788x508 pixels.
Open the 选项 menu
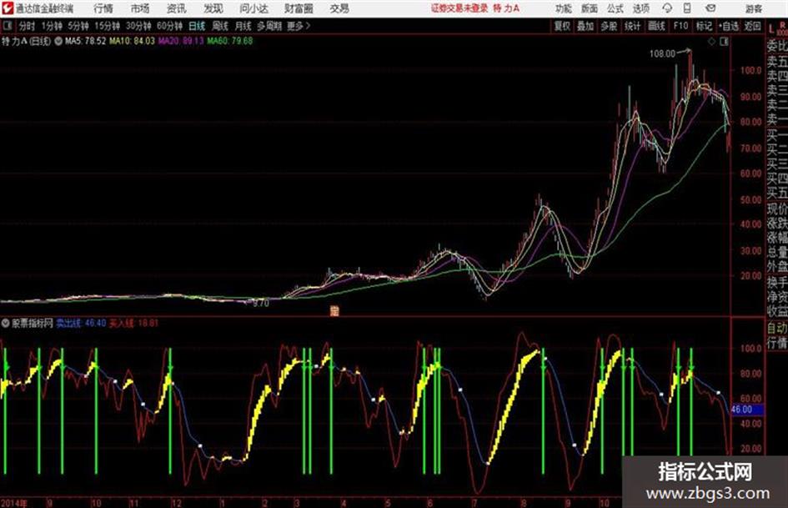(x=640, y=8)
